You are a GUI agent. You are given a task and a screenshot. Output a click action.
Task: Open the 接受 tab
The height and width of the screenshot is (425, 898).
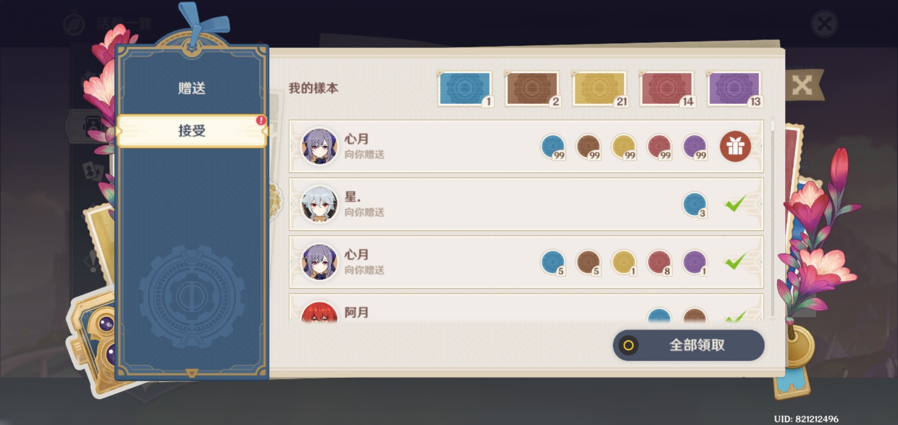pos(192,131)
